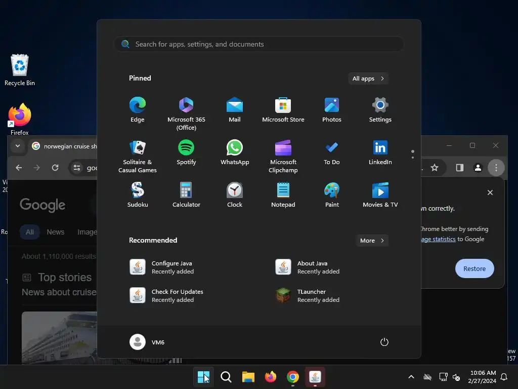
Task: Open Chrome tab search dropdown
Action: 18,146
